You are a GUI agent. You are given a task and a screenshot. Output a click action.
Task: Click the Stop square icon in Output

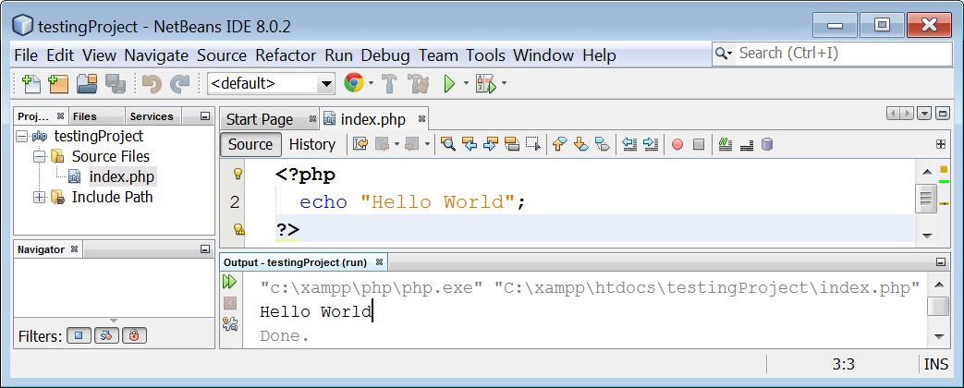(230, 303)
